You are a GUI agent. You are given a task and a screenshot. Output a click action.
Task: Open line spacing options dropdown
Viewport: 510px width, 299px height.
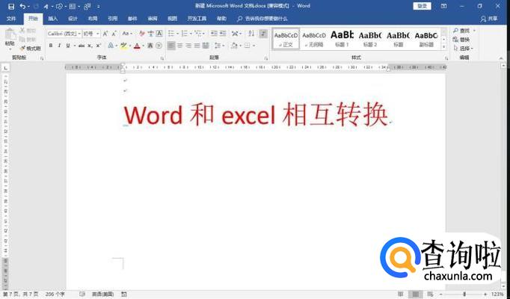(220, 46)
